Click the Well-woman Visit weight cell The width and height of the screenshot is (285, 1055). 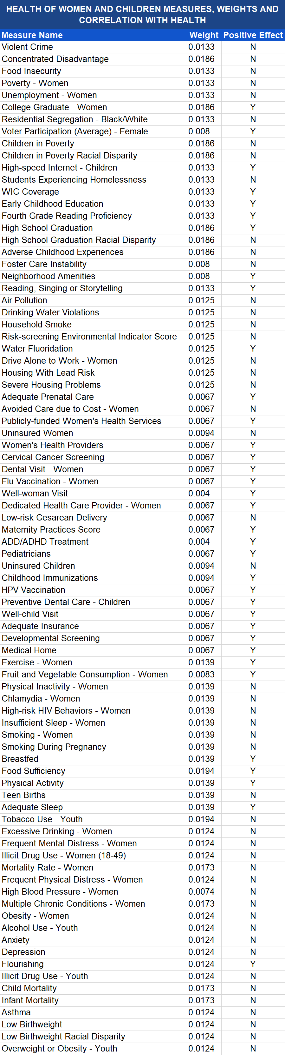(x=204, y=494)
